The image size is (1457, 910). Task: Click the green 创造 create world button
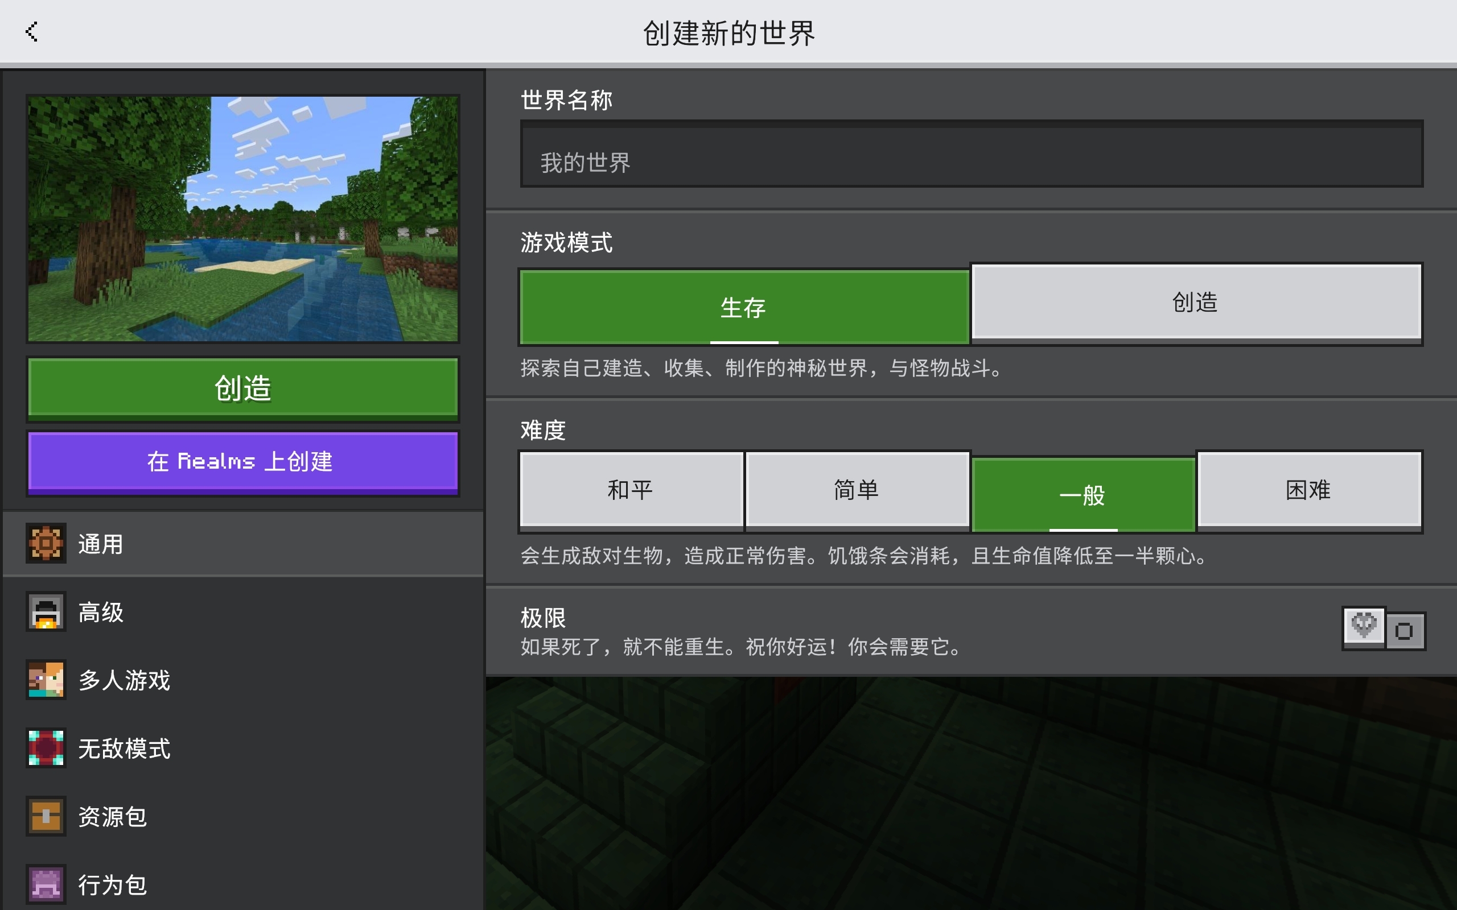243,389
